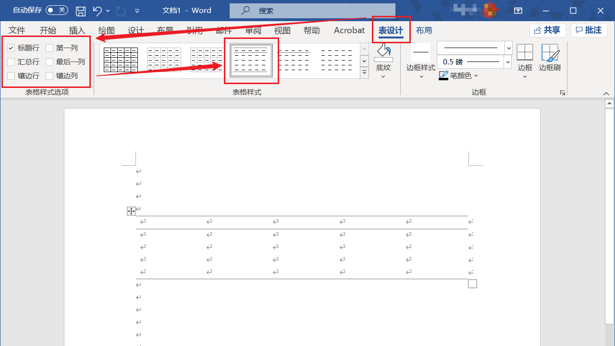The width and height of the screenshot is (615, 346).
Task: Click the 边框样式 line preview icon
Action: [x=421, y=52]
